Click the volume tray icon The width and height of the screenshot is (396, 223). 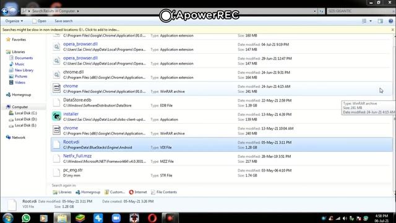coord(345,218)
